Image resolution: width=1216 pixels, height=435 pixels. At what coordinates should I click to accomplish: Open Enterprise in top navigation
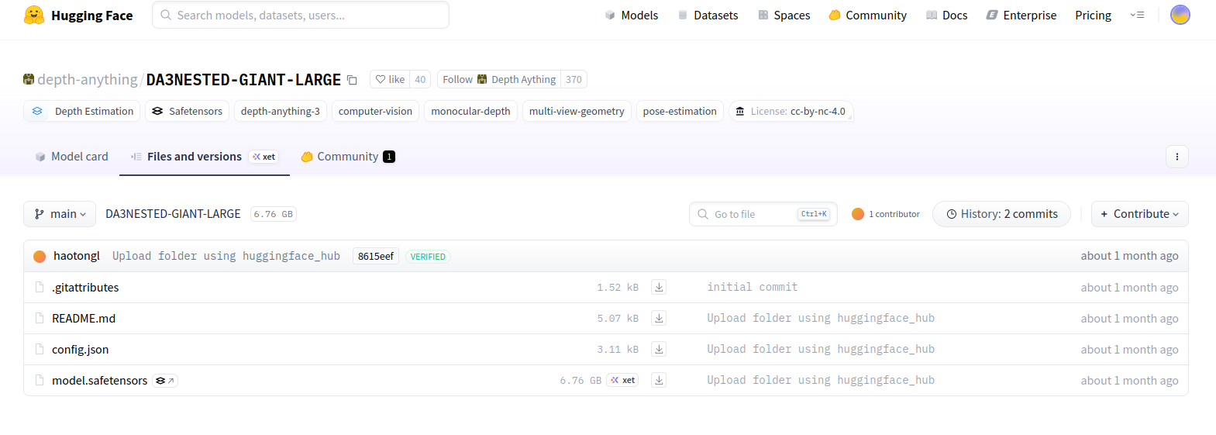click(1021, 15)
